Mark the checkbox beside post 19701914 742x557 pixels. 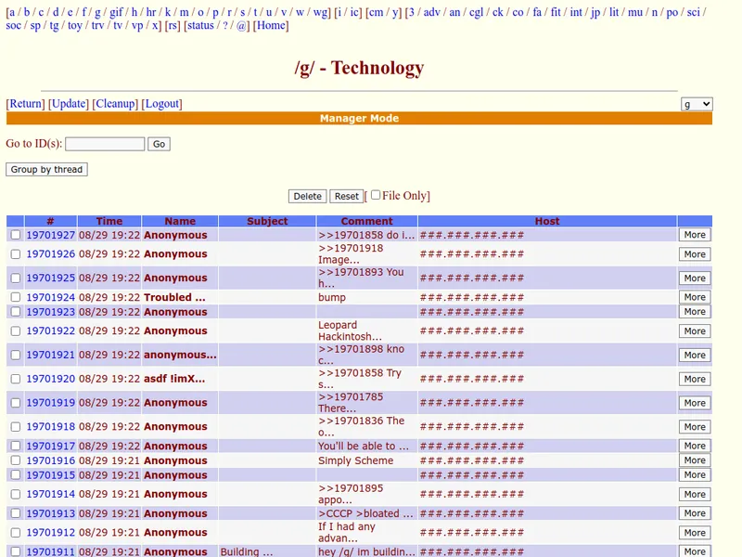15,494
